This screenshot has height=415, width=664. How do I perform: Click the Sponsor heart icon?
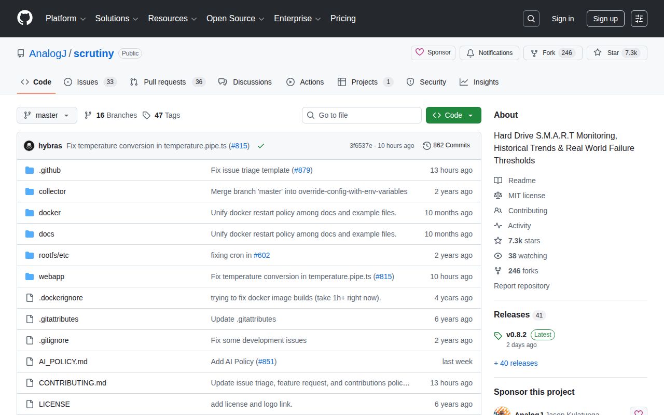point(420,52)
